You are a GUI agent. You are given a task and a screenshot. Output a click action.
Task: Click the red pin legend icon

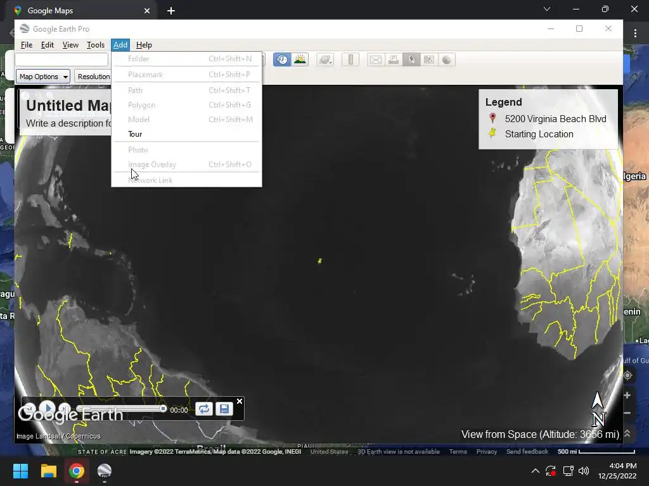(492, 118)
